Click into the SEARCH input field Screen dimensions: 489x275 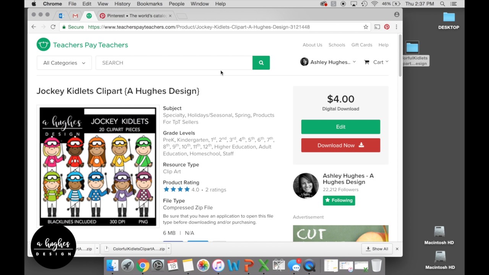point(174,63)
